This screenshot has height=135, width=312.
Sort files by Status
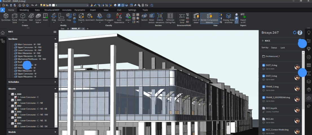(274, 48)
